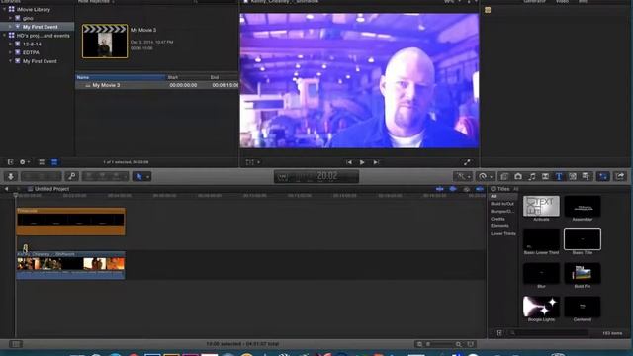This screenshot has width=633, height=356.
Task: Open the browser gear action menu
Action: 24,162
